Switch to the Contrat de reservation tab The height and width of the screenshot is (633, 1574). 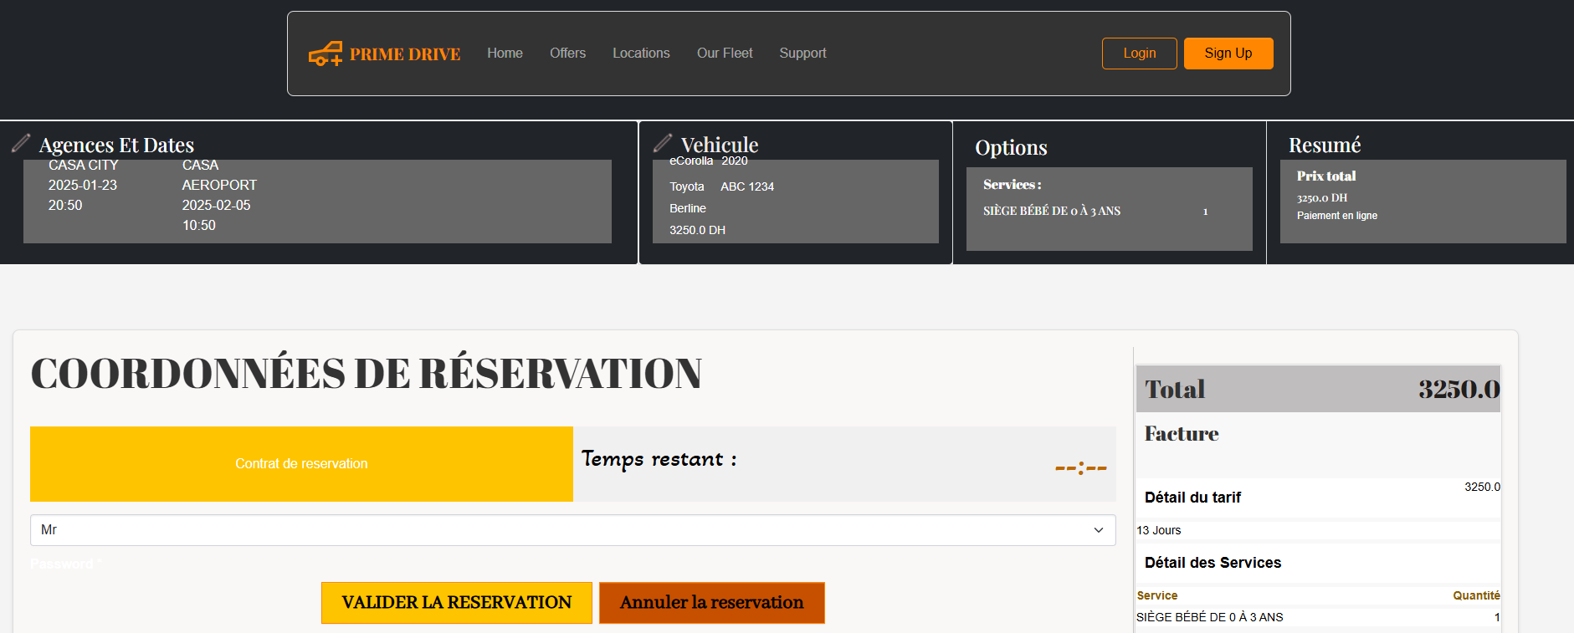pos(301,464)
